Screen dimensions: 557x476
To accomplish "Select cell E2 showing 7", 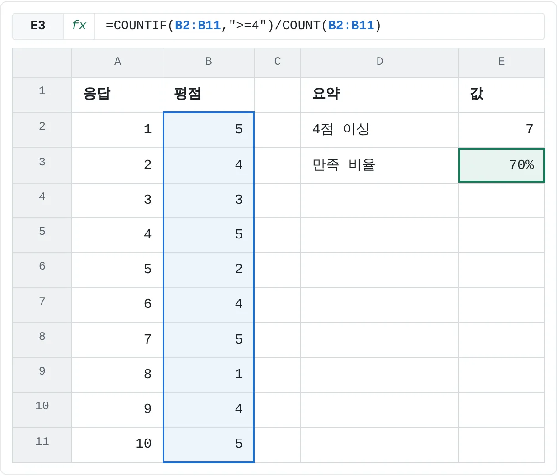I will pyautogui.click(x=502, y=130).
